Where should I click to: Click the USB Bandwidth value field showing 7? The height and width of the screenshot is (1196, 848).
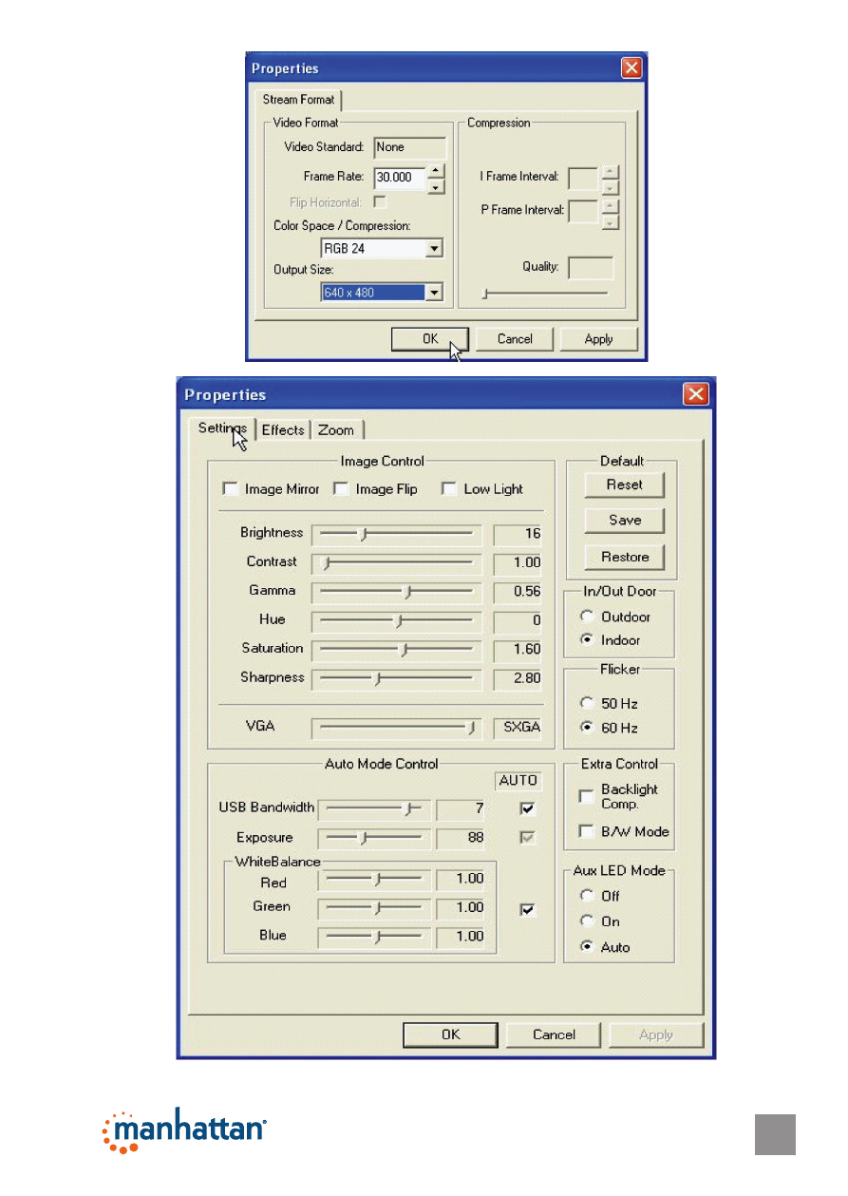462,809
